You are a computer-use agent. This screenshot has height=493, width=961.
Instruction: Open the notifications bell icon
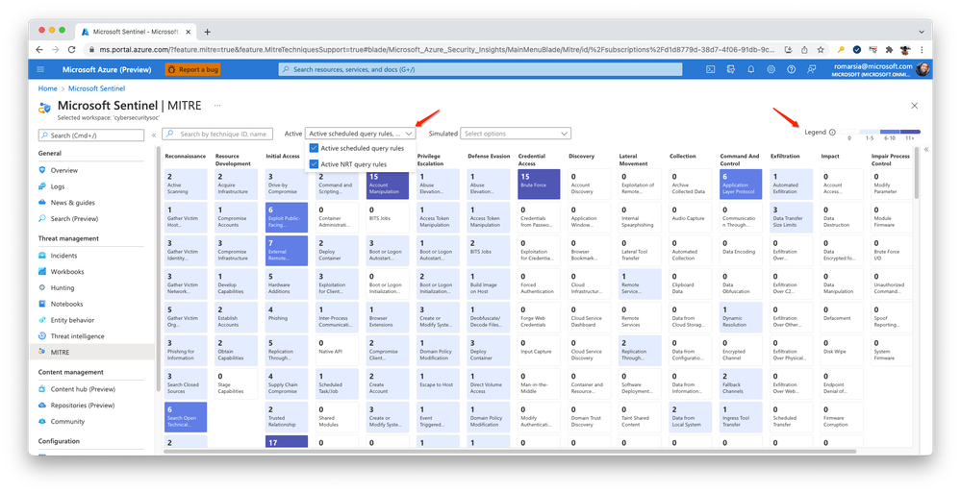click(750, 70)
